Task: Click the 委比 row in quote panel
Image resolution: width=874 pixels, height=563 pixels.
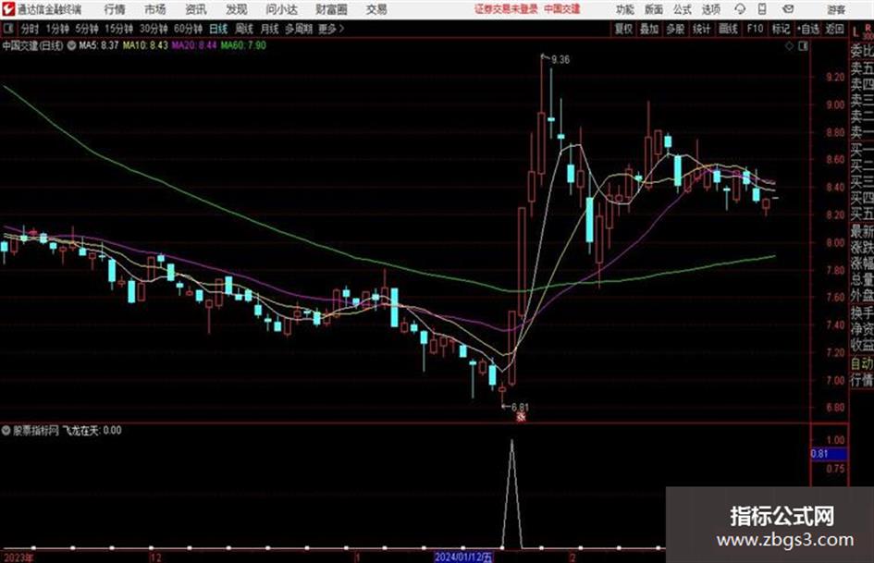Action: tap(862, 51)
